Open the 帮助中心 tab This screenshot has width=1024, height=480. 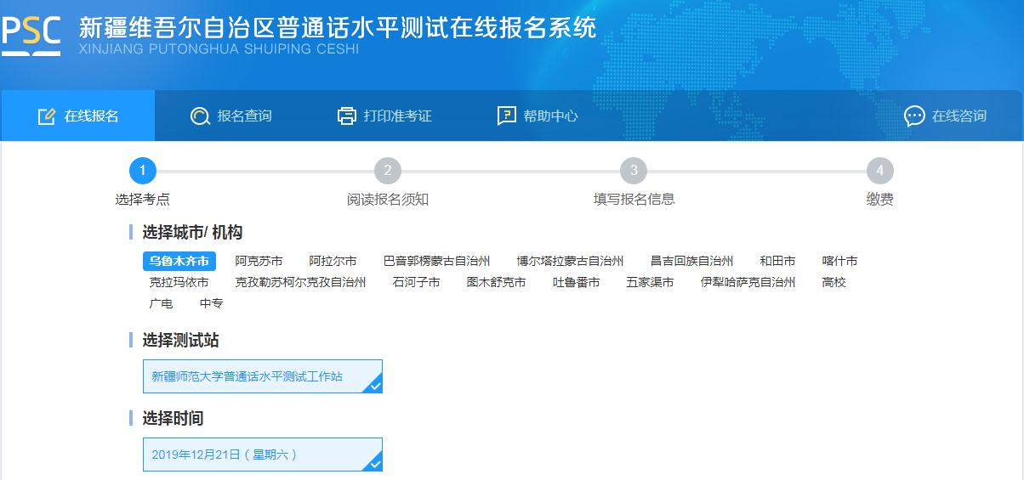click(x=538, y=116)
